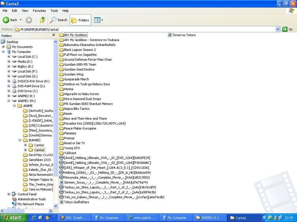Open the Tools menu
This screenshot has width=297, height=222.
(54, 11)
